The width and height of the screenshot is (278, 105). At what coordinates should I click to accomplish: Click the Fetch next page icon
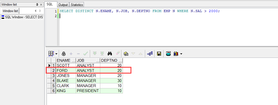[95, 54]
